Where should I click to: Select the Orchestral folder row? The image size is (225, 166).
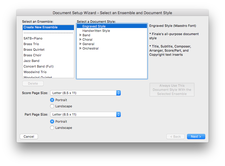[x=112, y=48]
